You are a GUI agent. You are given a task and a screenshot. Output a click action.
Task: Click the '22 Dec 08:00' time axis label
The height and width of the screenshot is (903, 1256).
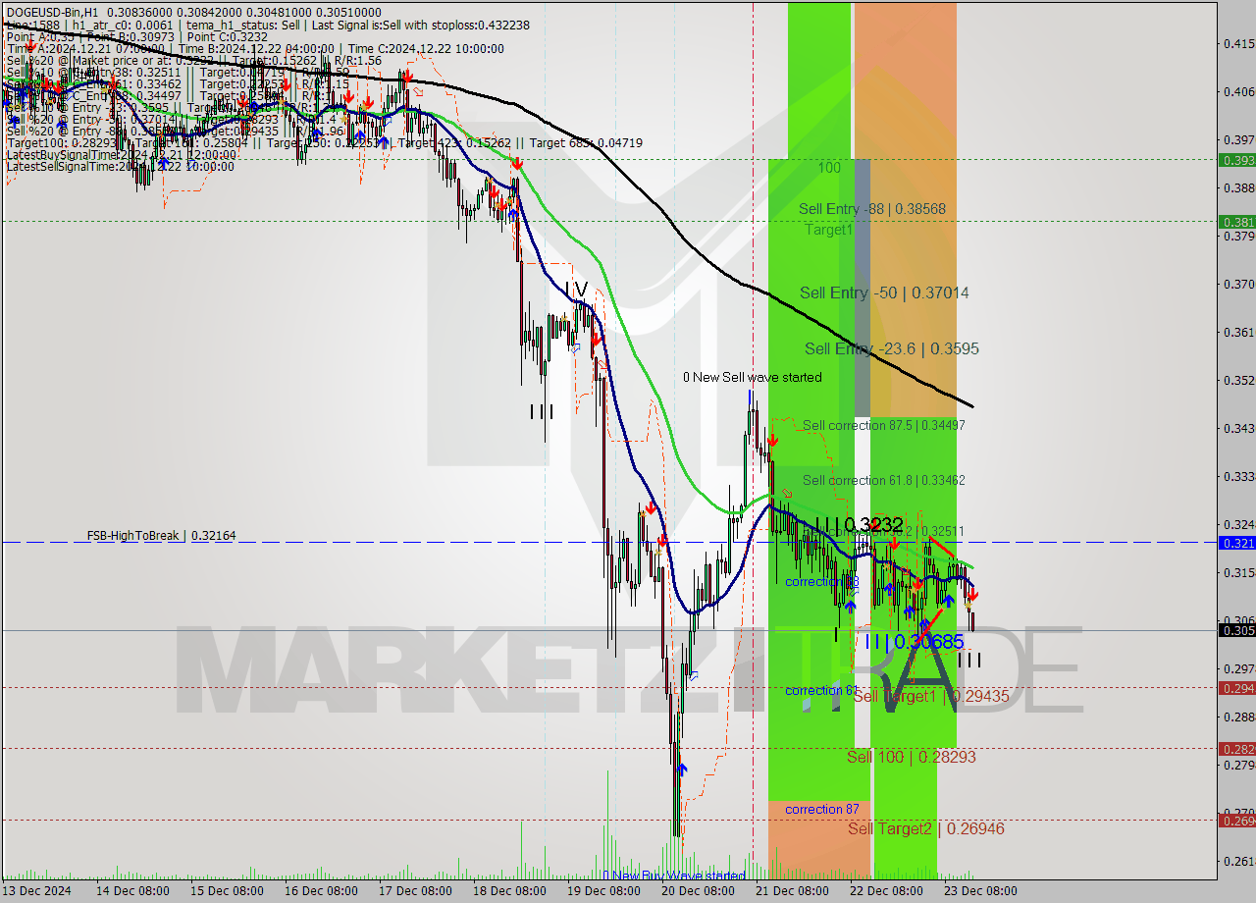[885, 891]
